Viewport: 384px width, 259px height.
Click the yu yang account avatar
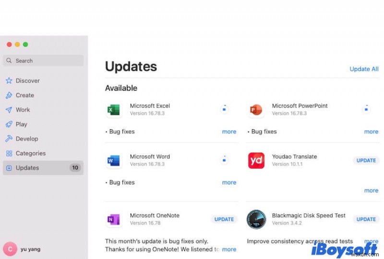(x=10, y=249)
